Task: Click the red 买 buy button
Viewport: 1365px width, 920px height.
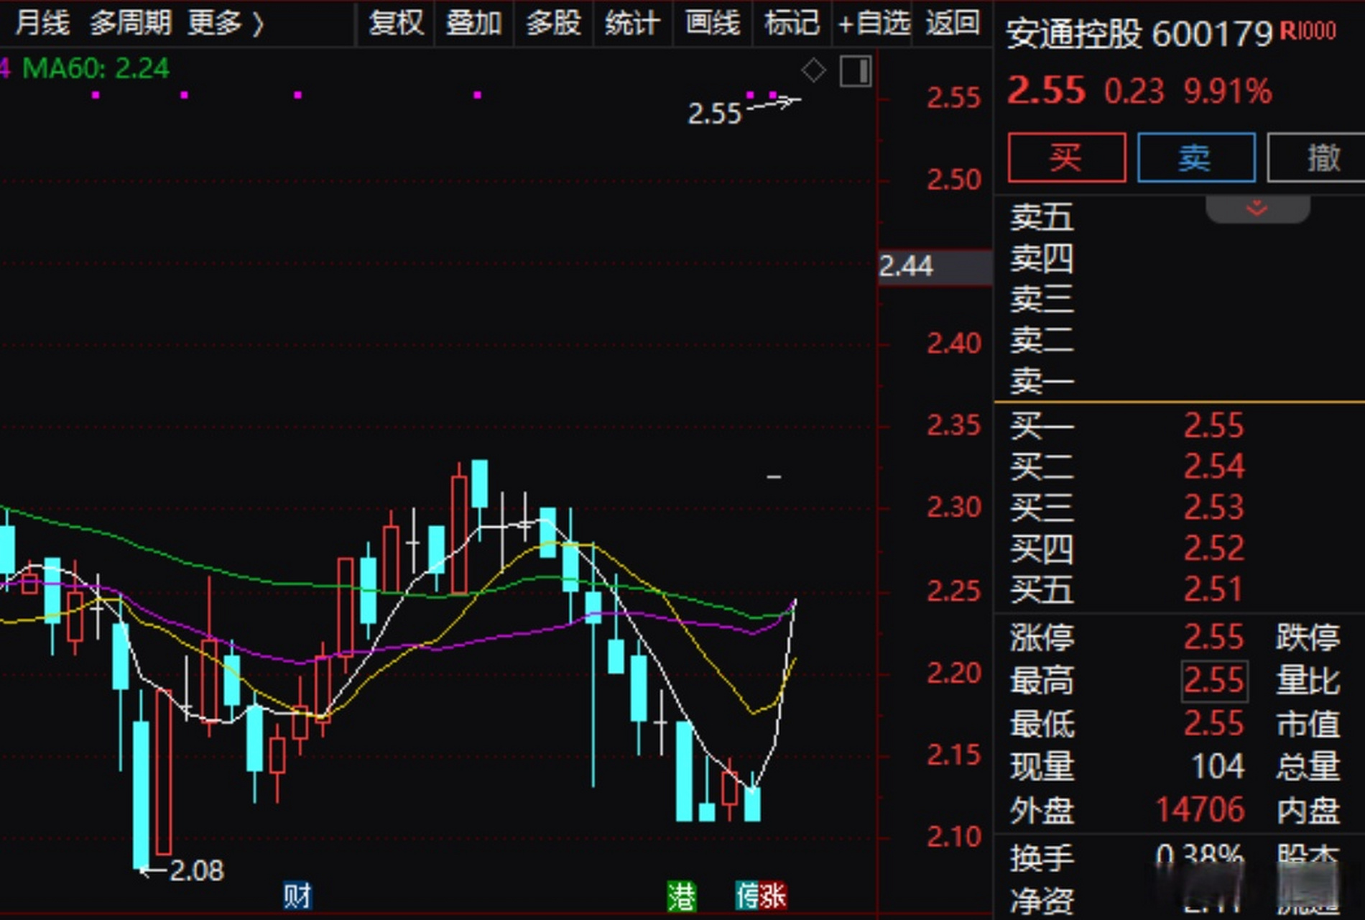Action: pyautogui.click(x=1066, y=157)
